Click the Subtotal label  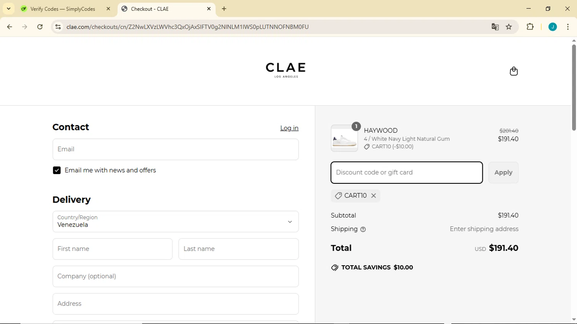pos(344,216)
